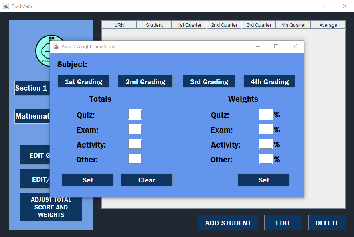Click the EDIT button near ADD STUDENT
Screen dimensions: 354x237
[283, 223]
